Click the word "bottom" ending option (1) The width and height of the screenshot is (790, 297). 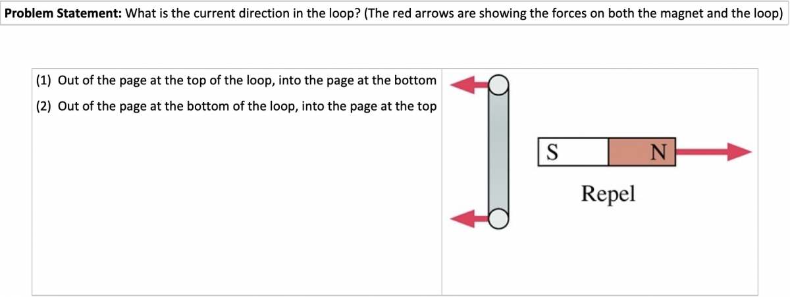click(415, 80)
